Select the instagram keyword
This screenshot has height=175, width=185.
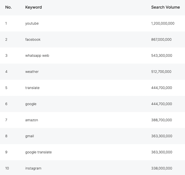[33, 168]
